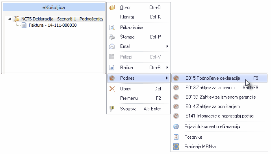Click the Prikaz ispisa preview icon

coord(112,27)
